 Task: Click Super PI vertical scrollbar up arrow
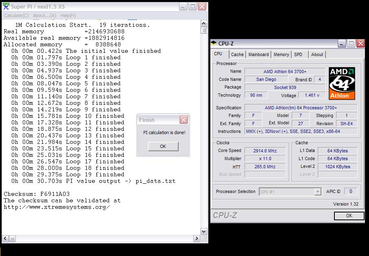point(204,24)
